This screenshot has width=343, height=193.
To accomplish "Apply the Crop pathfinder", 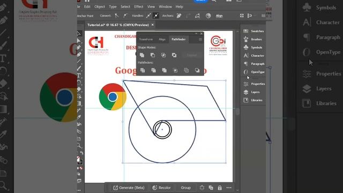I will [175, 70].
